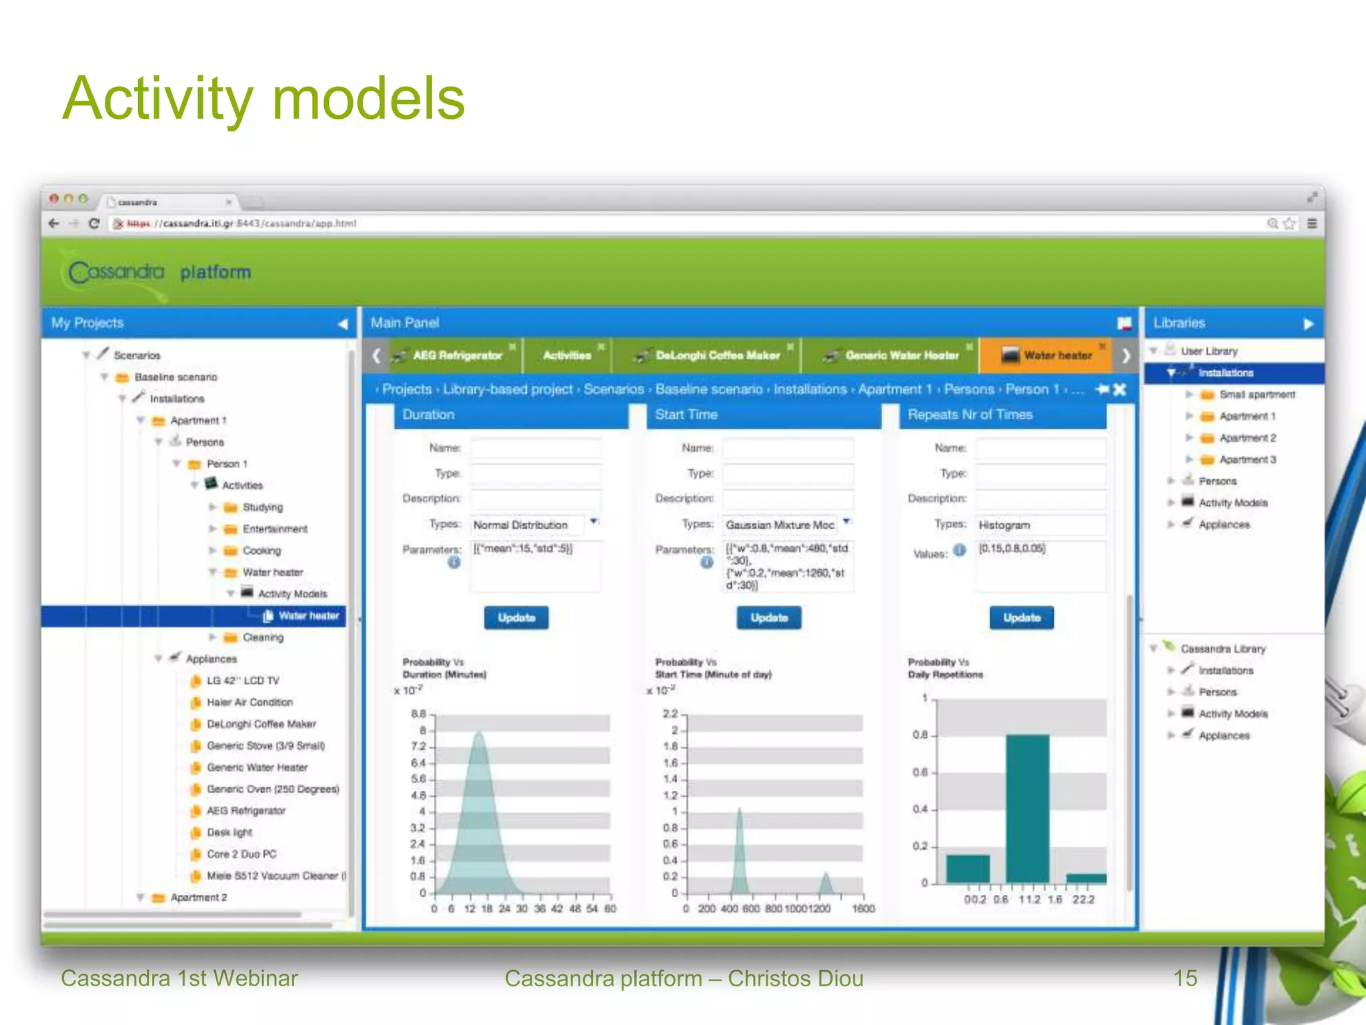Select the orange Water heater tab
1366x1025 pixels.
[1046, 356]
